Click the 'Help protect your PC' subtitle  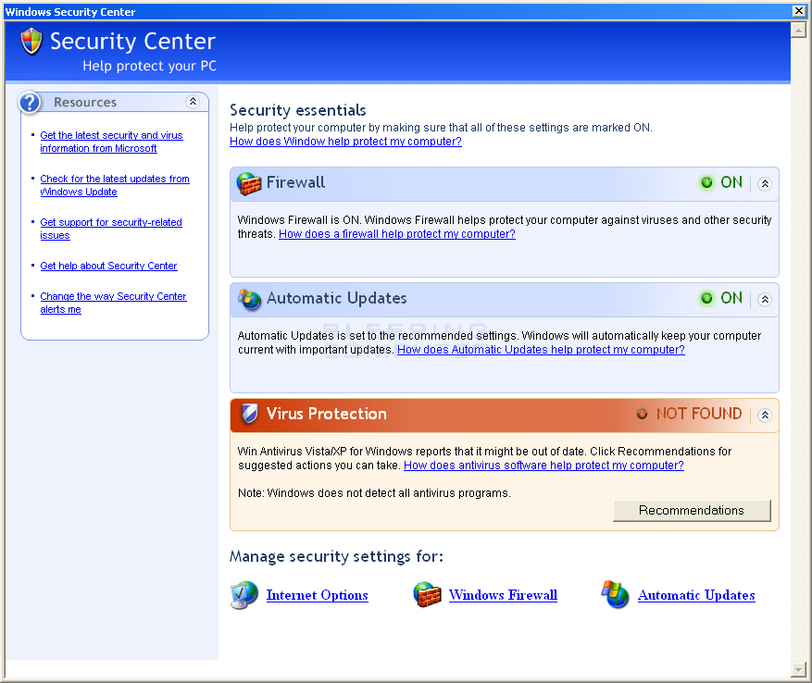pos(150,67)
